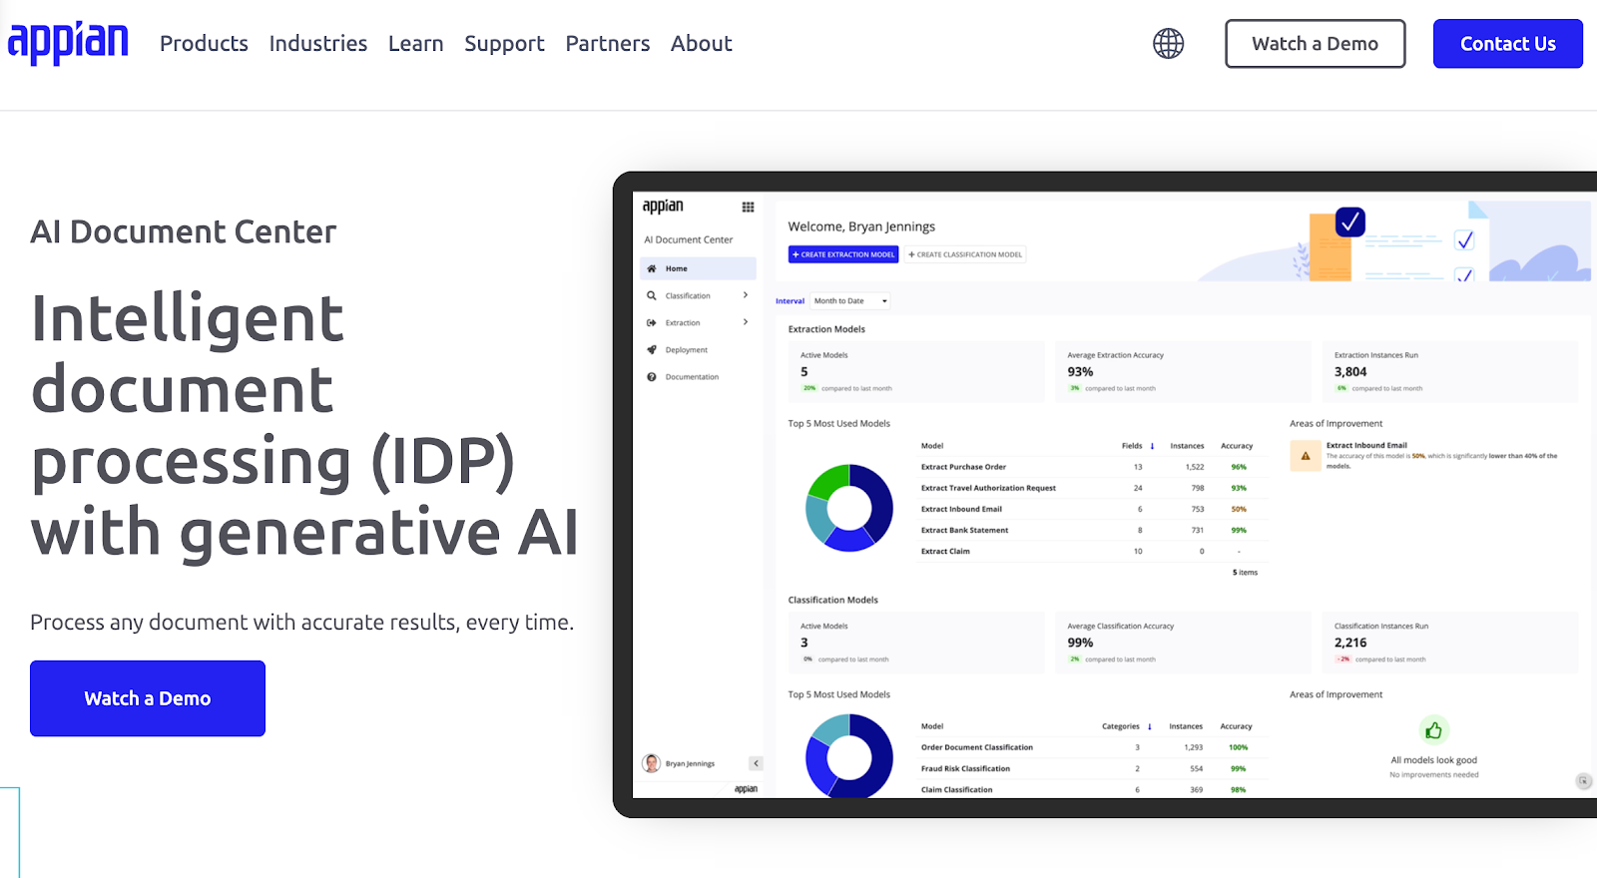This screenshot has width=1597, height=878.
Task: Click the 5 items count text
Action: (1245, 573)
